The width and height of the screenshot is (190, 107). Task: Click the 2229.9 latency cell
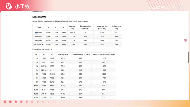click(72, 44)
